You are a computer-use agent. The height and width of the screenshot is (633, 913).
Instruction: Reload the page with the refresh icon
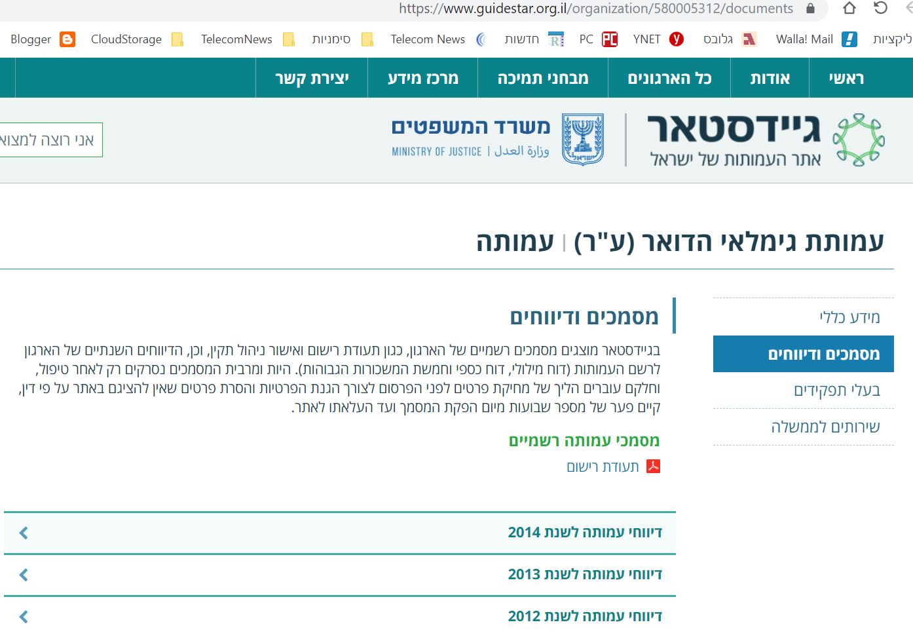(881, 8)
